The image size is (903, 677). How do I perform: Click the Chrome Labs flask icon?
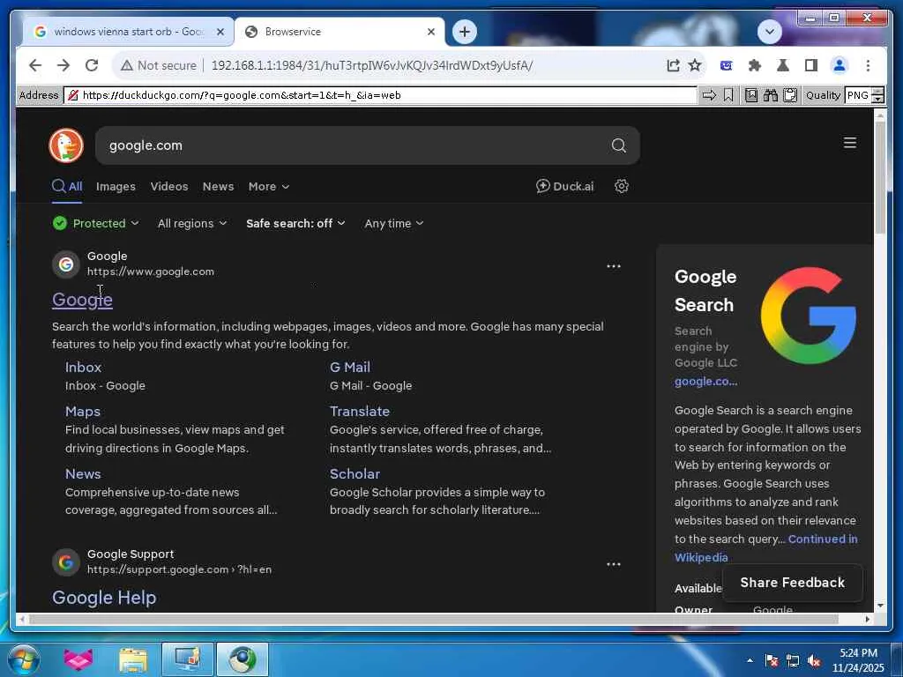pos(783,65)
